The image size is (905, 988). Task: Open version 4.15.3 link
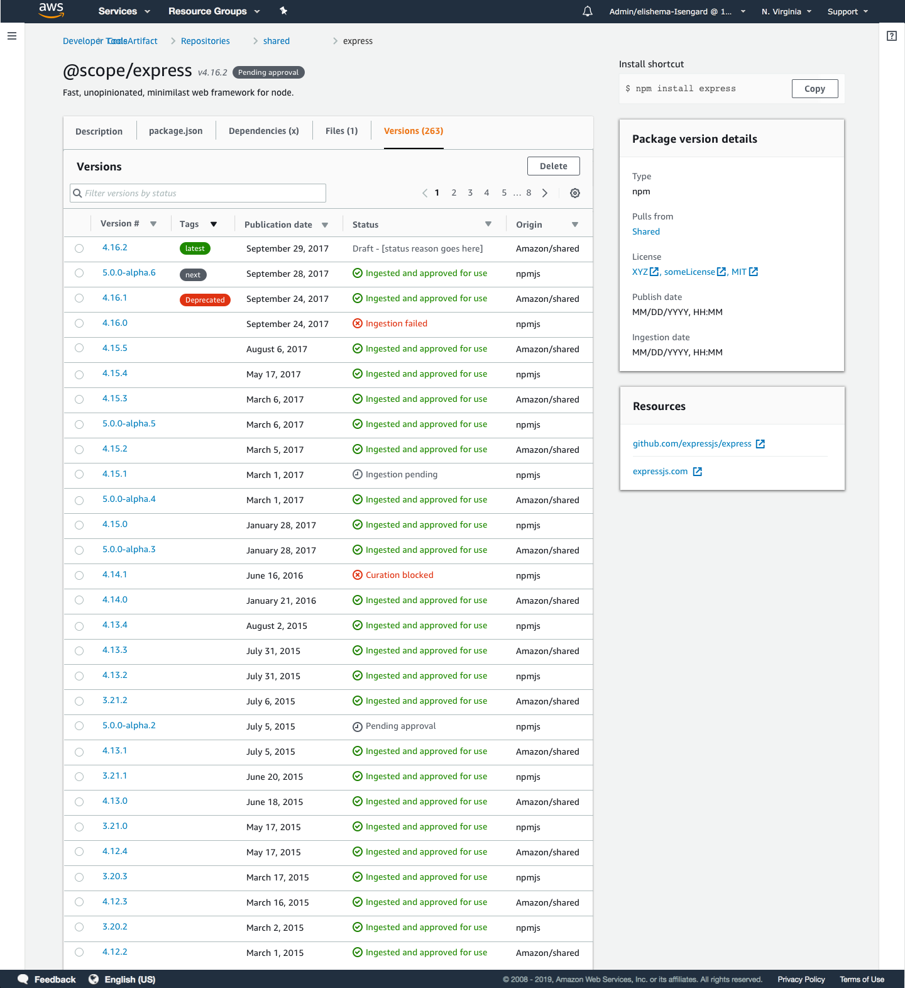point(115,398)
